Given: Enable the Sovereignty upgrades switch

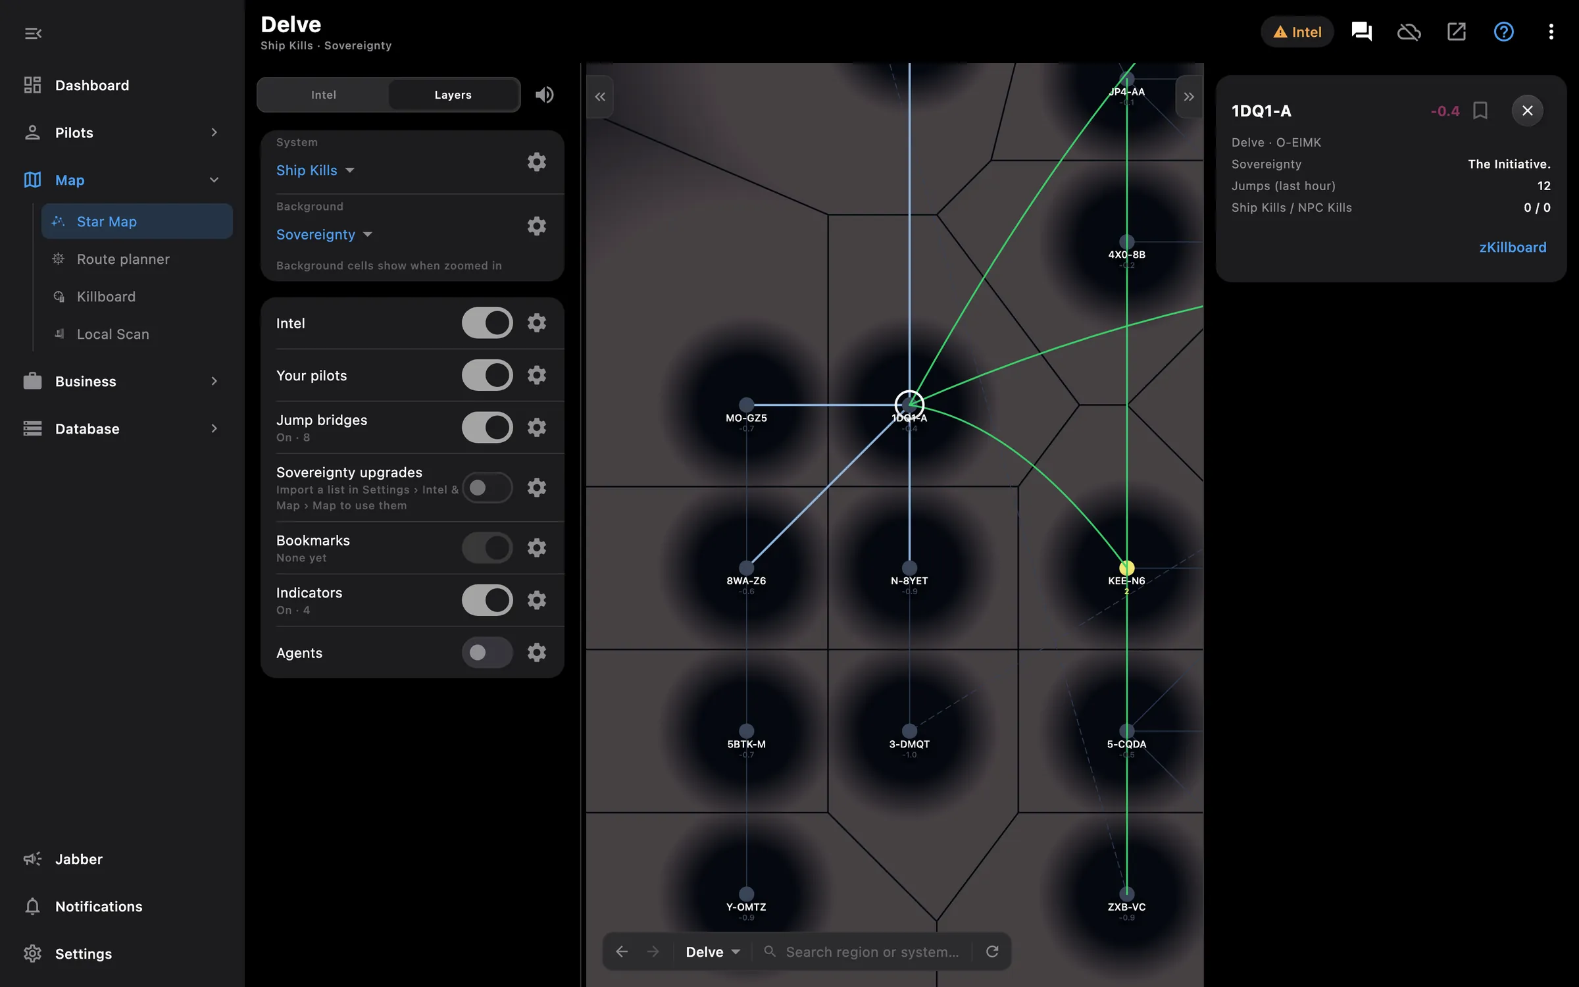Looking at the screenshot, I should pos(487,488).
